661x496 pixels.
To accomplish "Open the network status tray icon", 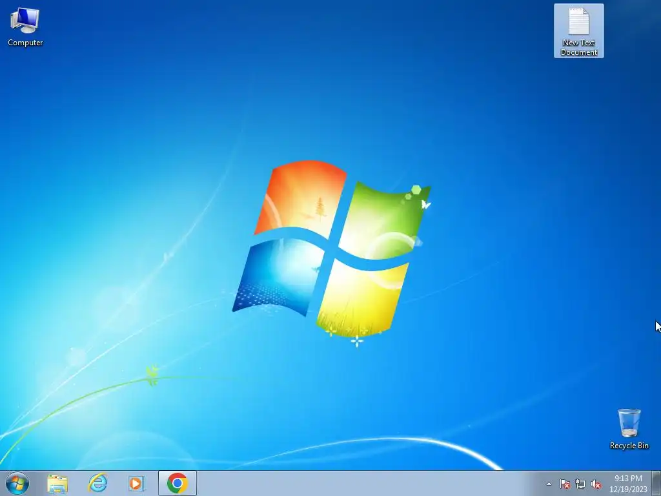I will (580, 484).
